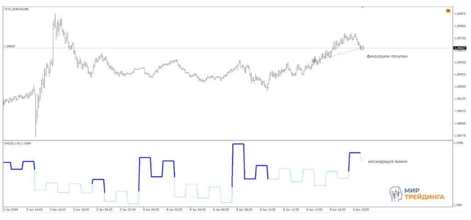This screenshot has width=471, height=220.
Task: Click the 1.089 value on KAGI scale
Action: (457, 204)
